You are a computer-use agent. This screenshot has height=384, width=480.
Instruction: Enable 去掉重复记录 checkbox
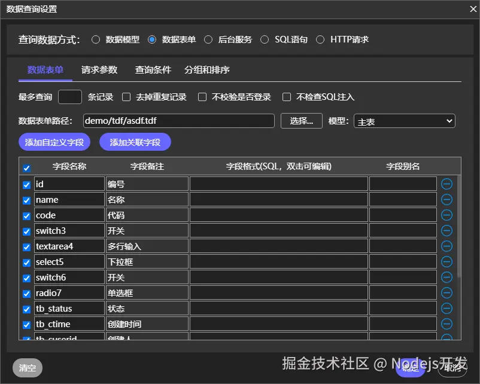pyautogui.click(x=125, y=97)
